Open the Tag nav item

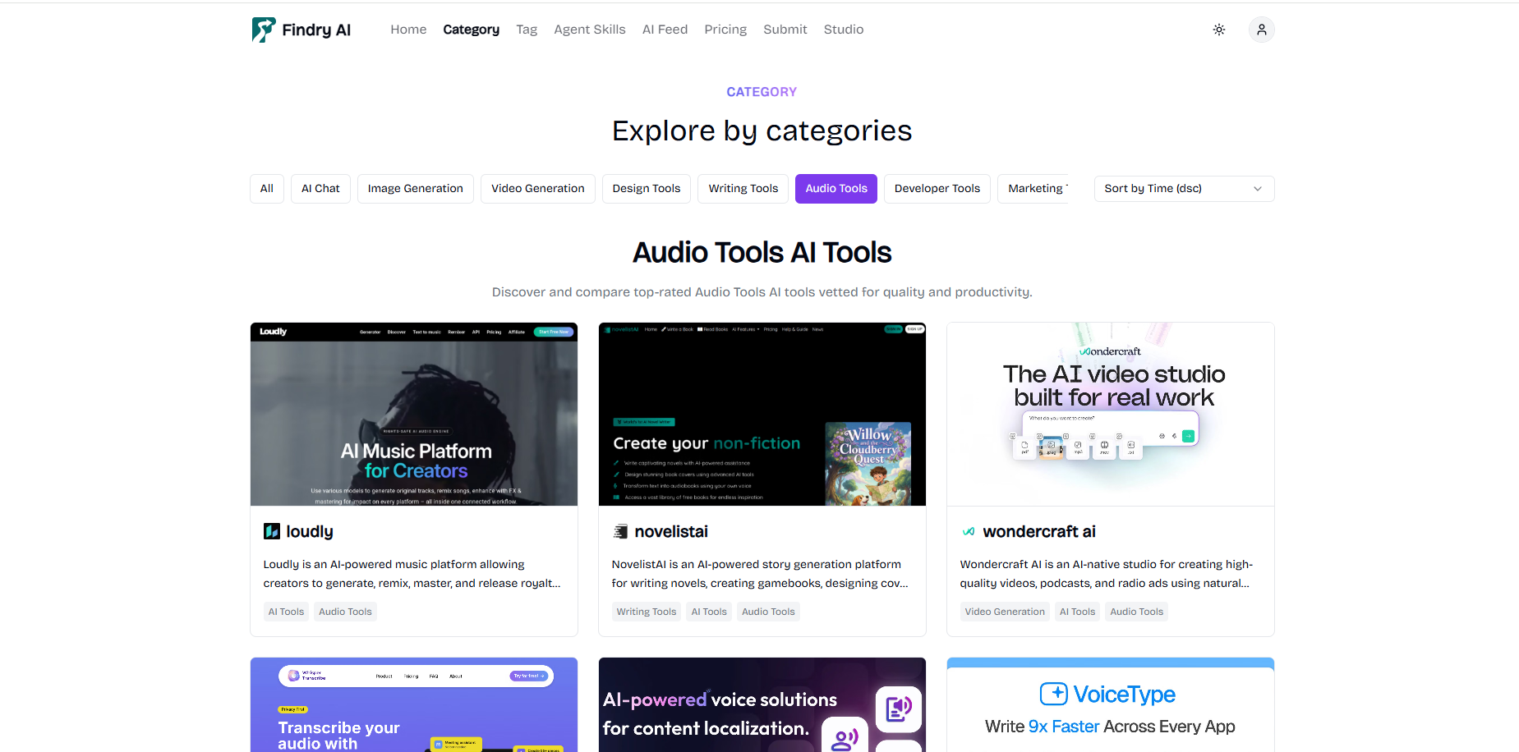click(x=527, y=30)
